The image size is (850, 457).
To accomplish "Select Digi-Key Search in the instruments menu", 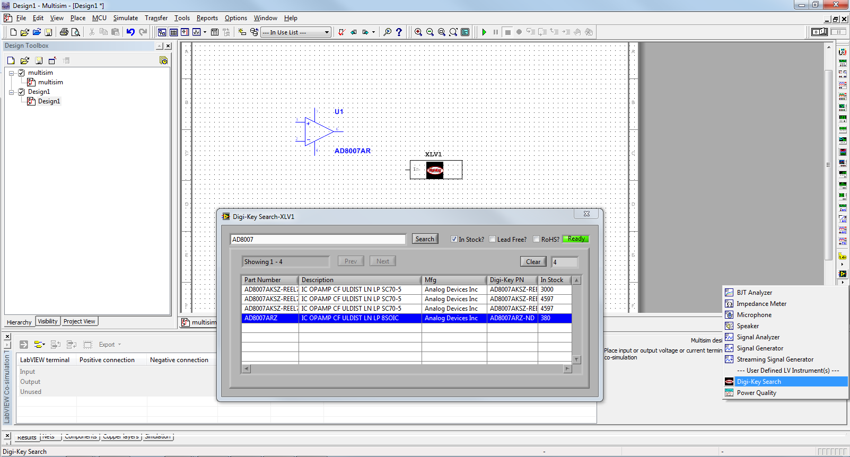I will pyautogui.click(x=785, y=382).
